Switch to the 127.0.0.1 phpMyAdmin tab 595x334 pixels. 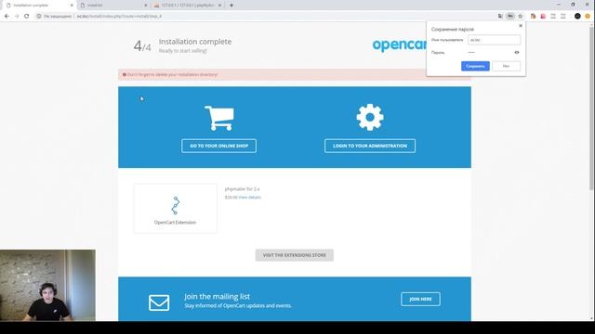pyautogui.click(x=188, y=6)
